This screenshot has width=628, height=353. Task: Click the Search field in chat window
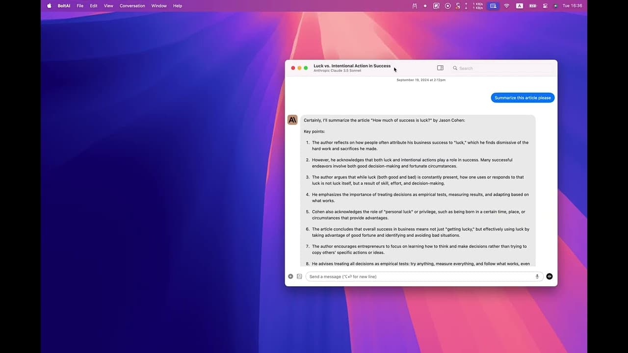(503, 68)
